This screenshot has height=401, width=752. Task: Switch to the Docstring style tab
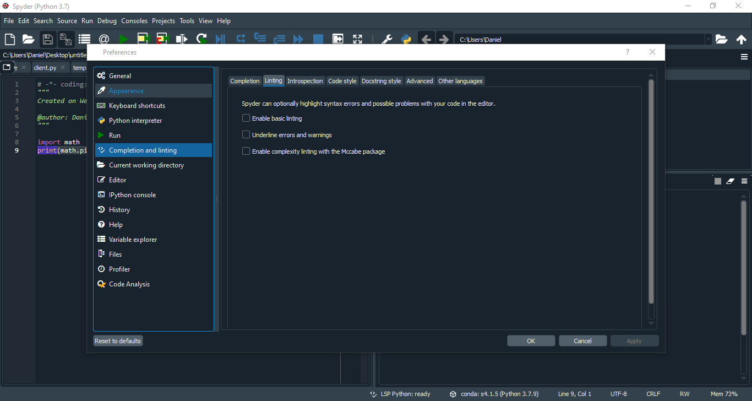[381, 80]
